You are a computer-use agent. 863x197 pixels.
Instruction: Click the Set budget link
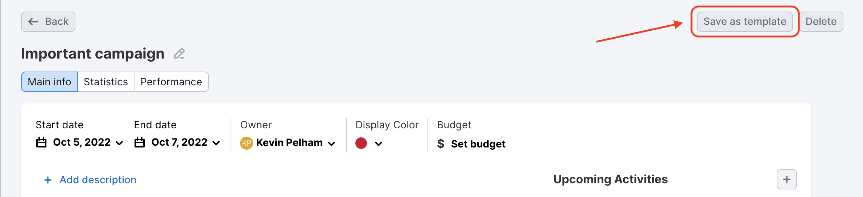coord(478,144)
